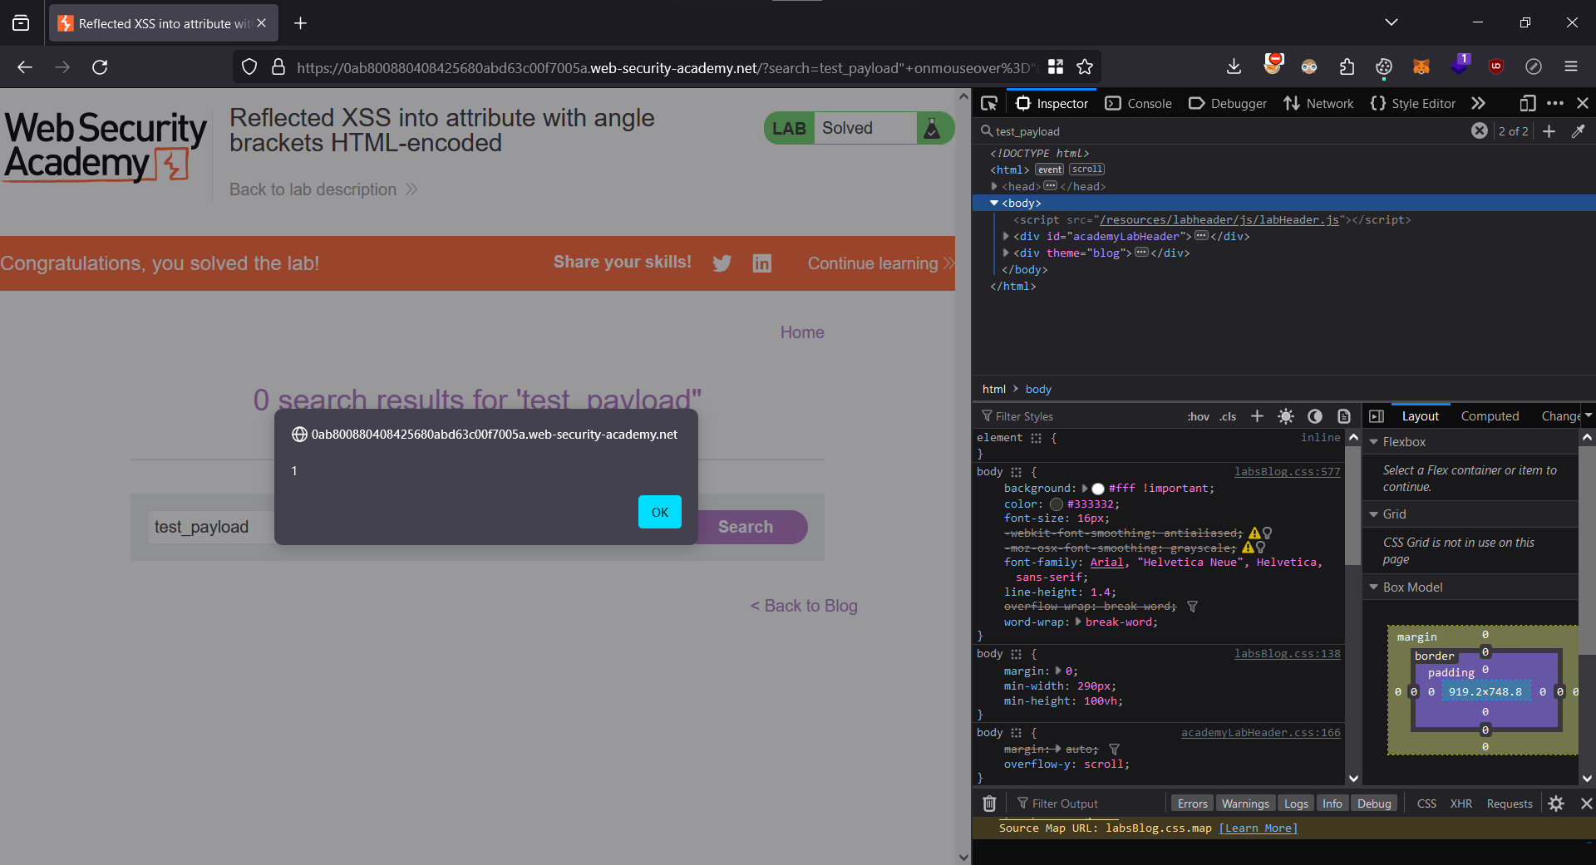1596x865 pixels.
Task: Close the split console
Action: click(x=1586, y=804)
